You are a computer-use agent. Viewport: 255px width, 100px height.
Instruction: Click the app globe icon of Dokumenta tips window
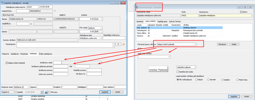click(x=137, y=7)
